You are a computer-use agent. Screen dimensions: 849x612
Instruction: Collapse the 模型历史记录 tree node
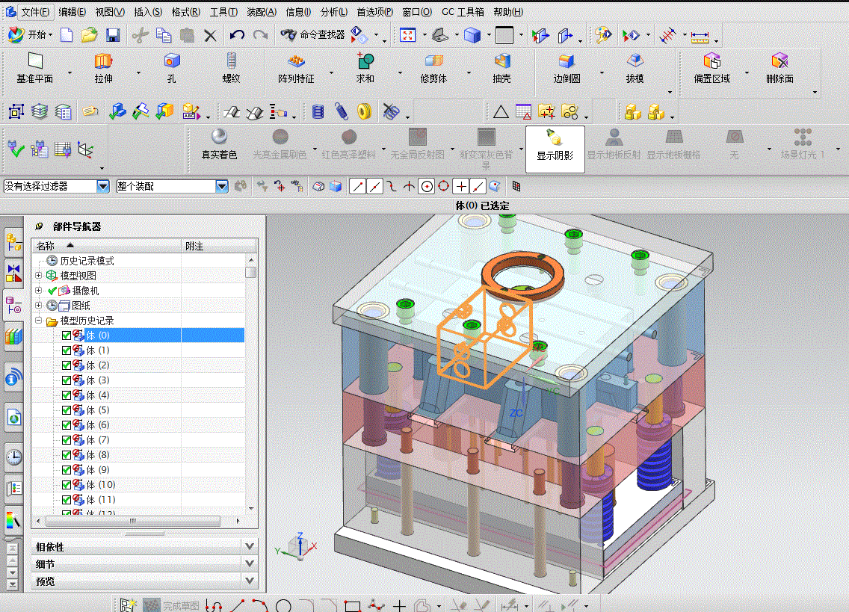point(38,320)
